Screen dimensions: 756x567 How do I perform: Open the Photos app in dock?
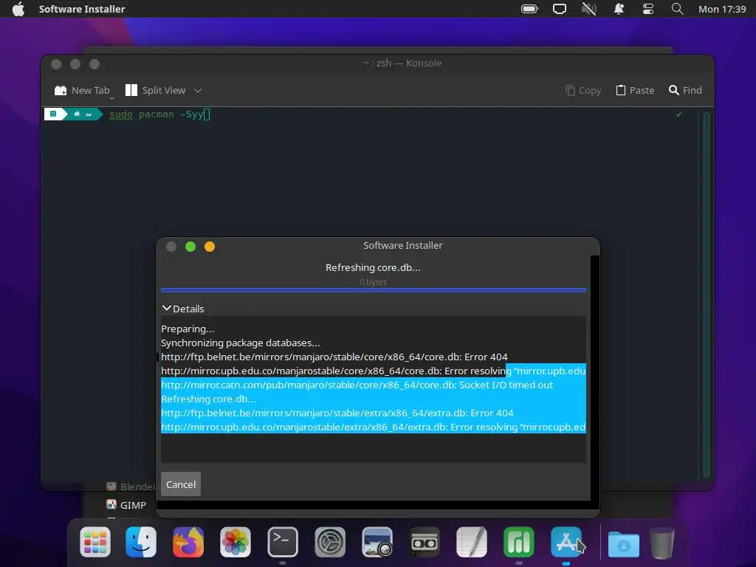[x=236, y=542]
